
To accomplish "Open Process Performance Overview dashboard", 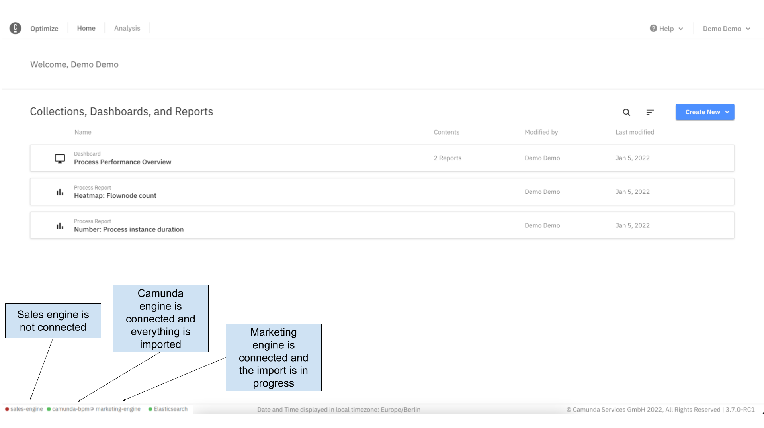I will (123, 162).
